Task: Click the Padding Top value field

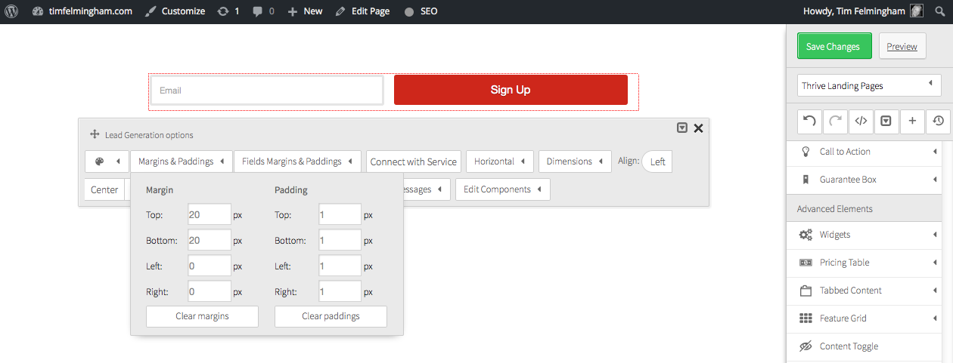Action: 340,214
